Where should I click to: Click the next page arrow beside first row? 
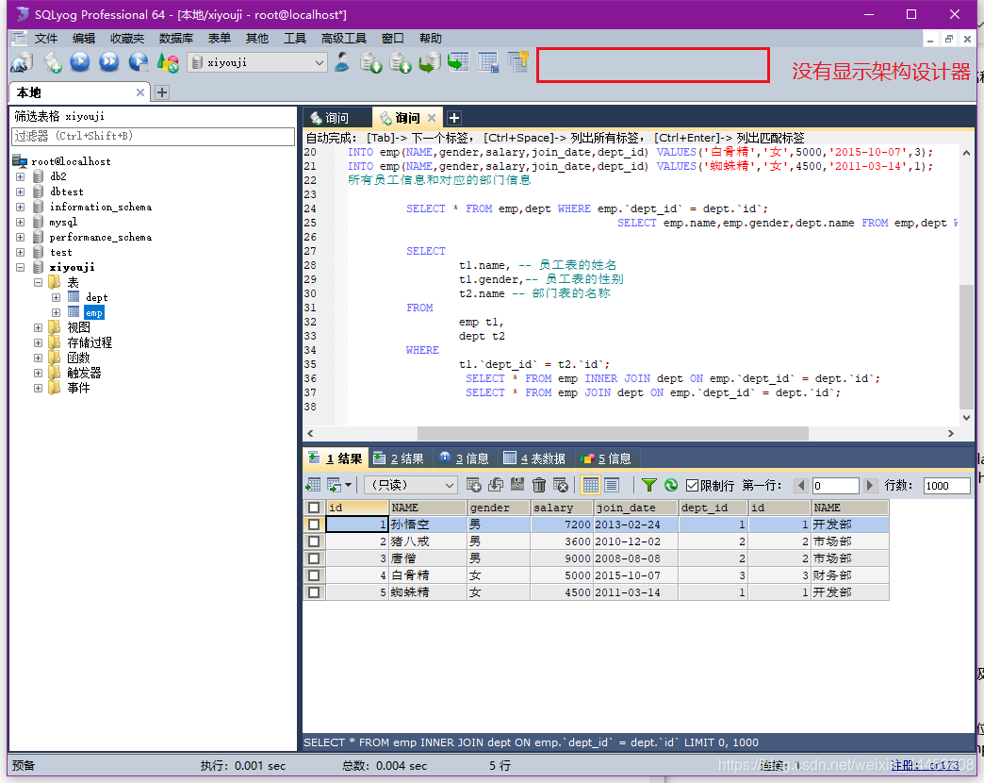pyautogui.click(x=869, y=486)
